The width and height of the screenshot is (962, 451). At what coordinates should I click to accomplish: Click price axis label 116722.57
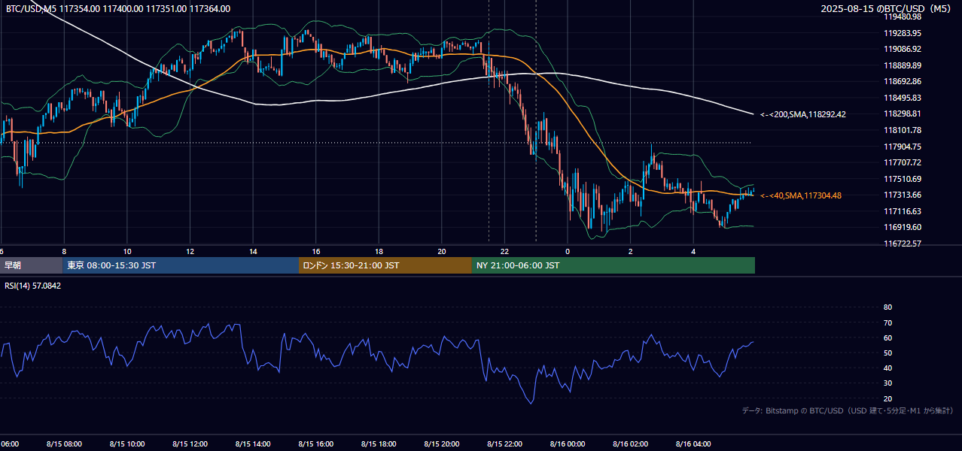click(x=903, y=244)
